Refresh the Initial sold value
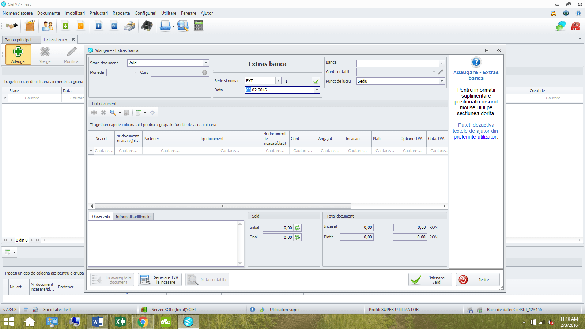 coord(297,228)
